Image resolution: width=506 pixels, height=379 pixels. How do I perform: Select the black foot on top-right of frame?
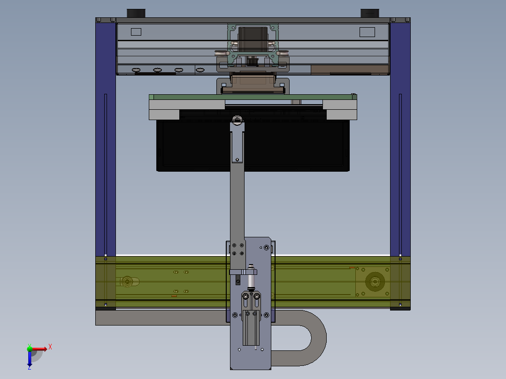pyautogui.click(x=369, y=13)
